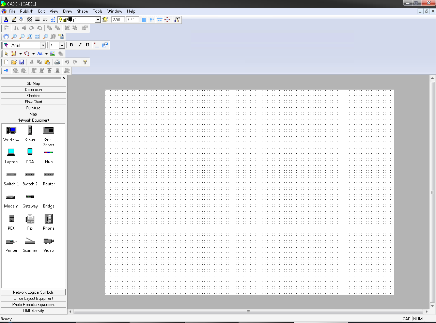The image size is (436, 323).
Task: Select the Router stencil shape
Action: (49, 179)
